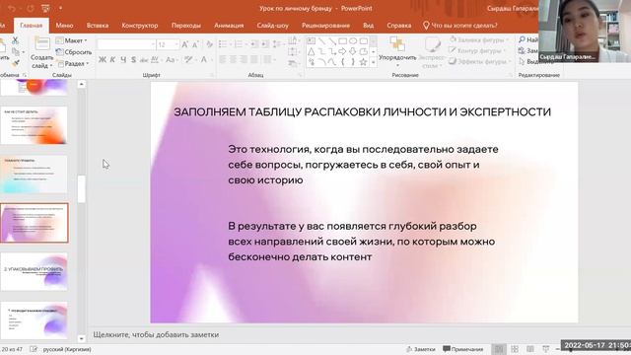Click the Примечания comments button
The image size is (631, 355).
click(463, 349)
